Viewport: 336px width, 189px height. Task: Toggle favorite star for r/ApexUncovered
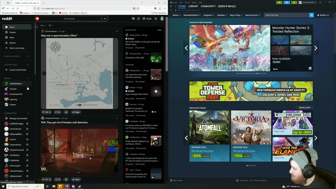27,150
